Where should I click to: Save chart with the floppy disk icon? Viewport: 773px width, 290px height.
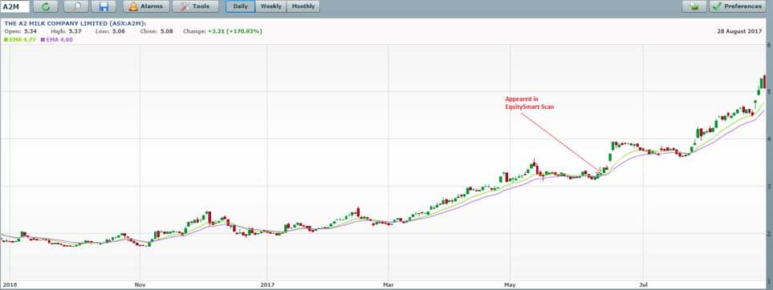coord(104,6)
